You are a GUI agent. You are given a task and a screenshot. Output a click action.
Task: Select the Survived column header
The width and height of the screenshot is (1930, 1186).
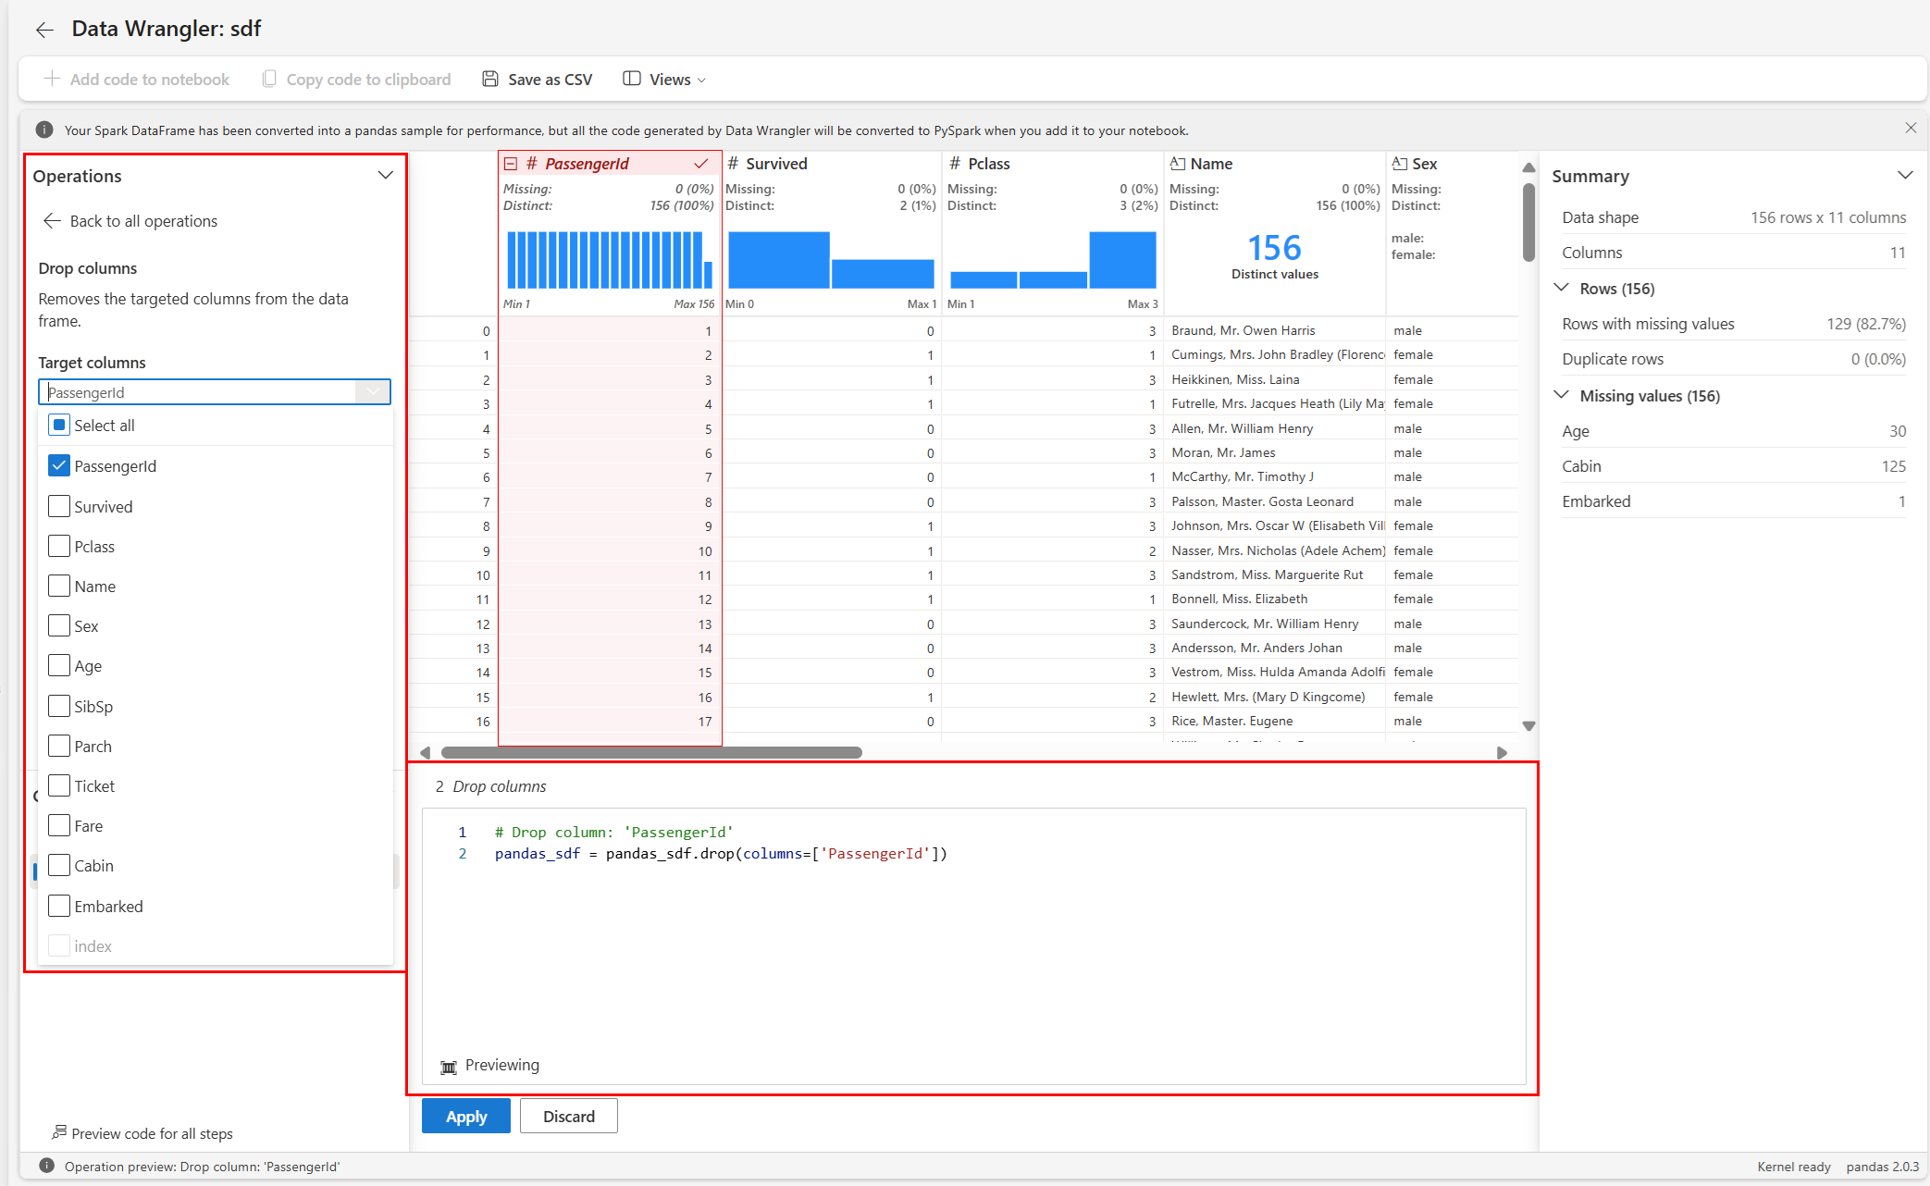click(776, 164)
